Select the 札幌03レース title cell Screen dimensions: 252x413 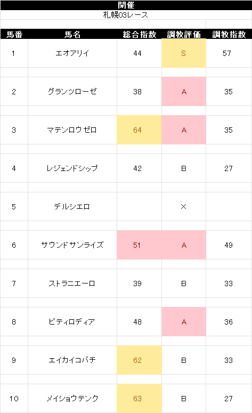126,15
